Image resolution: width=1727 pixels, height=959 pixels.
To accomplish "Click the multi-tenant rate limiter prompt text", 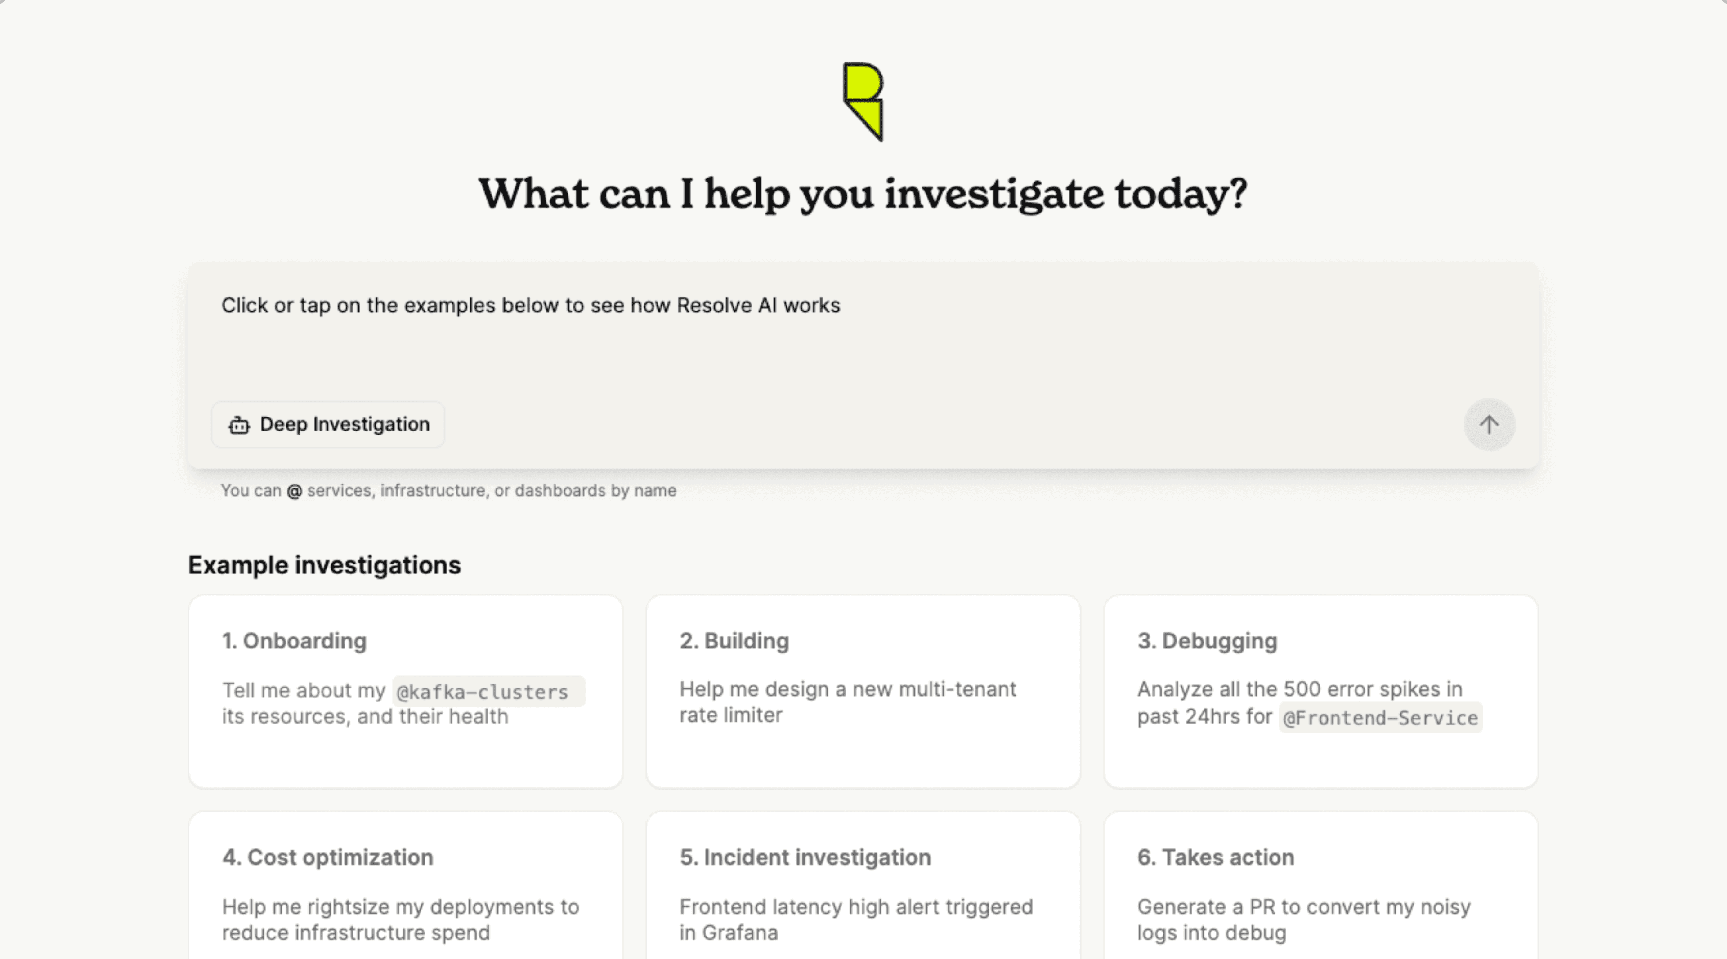I will point(847,702).
